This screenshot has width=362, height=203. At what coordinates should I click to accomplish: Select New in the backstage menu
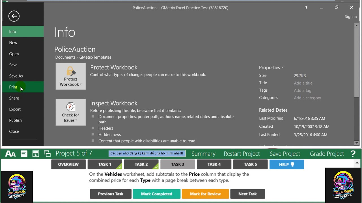(23, 43)
